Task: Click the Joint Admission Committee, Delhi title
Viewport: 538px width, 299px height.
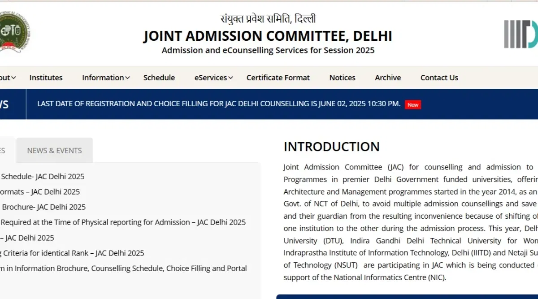Action: pyautogui.click(x=268, y=36)
